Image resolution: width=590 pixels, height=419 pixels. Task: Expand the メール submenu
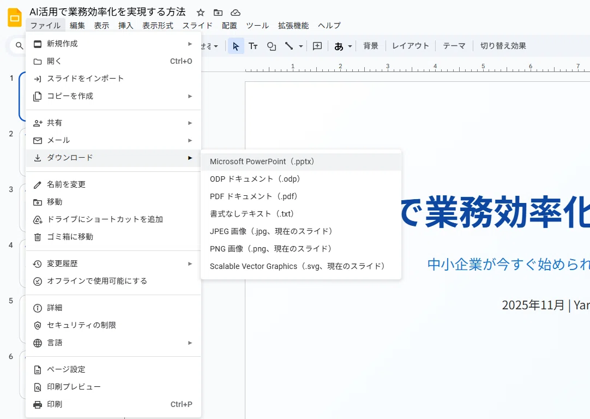[113, 140]
